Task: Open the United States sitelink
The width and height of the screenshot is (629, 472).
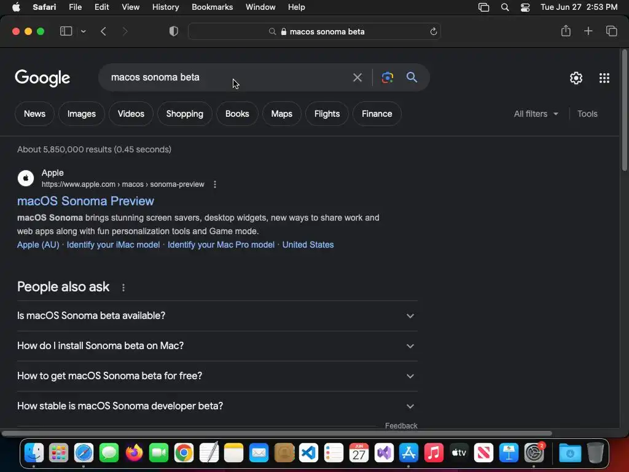Action: tap(308, 245)
